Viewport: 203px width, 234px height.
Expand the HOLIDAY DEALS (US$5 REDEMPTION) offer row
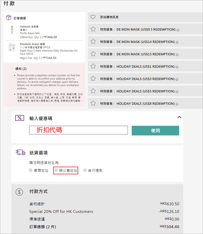click(x=146, y=91)
